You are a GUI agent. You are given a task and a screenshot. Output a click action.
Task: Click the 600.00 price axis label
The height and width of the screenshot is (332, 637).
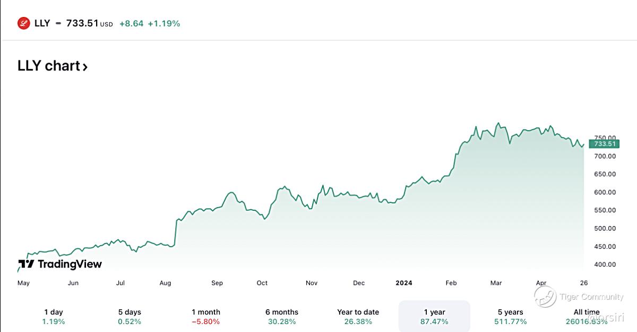pos(605,192)
